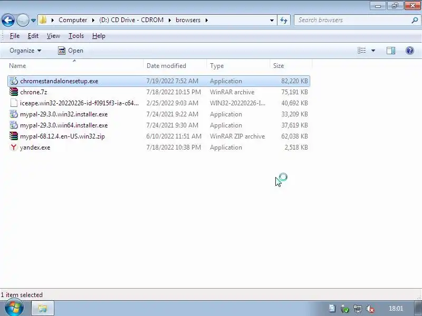Expand arrow before Computer in breadcrumb
422x316 pixels.
52,20
